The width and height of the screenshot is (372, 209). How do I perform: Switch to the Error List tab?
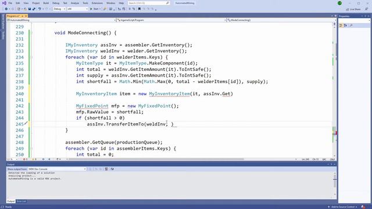pyautogui.click(x=21, y=201)
